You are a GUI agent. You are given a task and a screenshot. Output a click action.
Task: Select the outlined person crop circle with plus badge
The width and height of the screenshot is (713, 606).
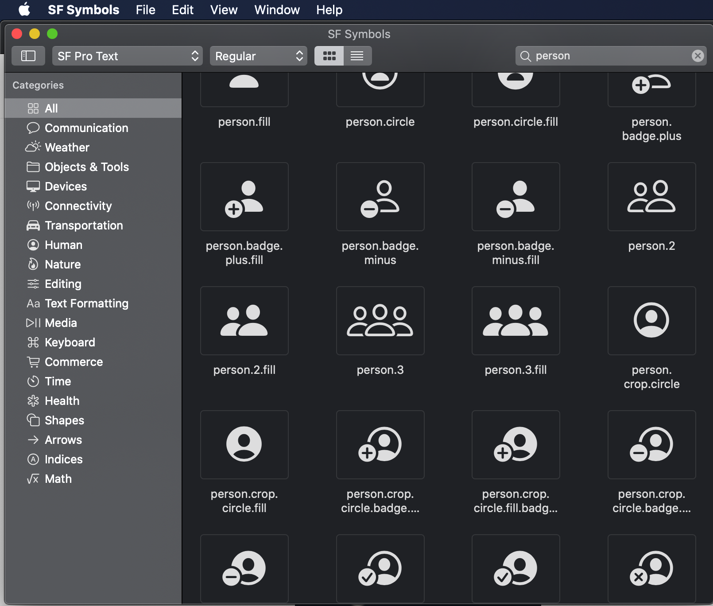[380, 445]
